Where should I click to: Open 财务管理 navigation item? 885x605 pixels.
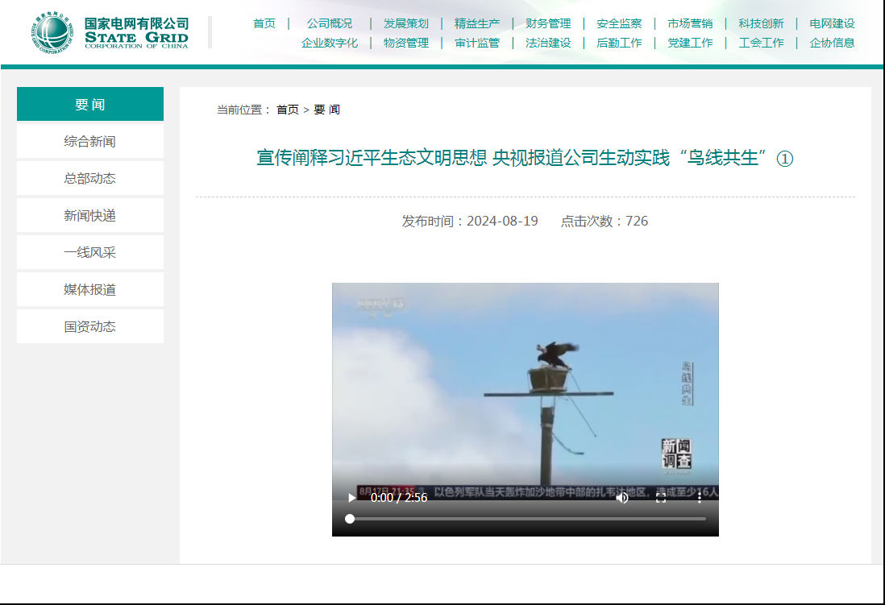(548, 23)
